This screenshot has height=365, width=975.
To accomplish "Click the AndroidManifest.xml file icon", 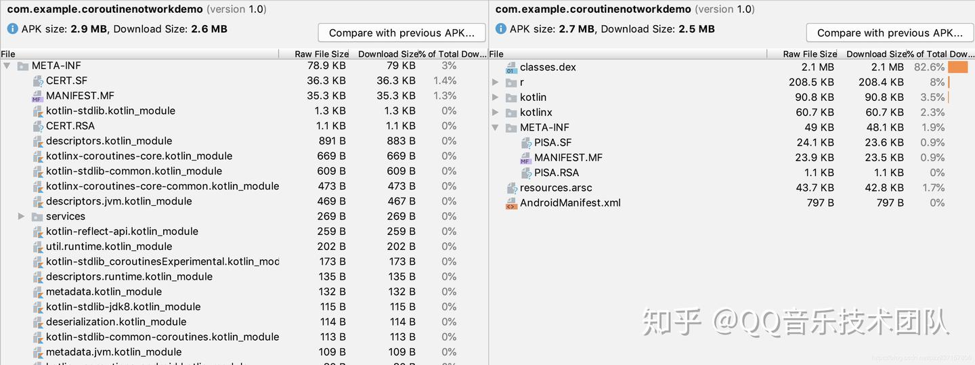I will pos(511,203).
